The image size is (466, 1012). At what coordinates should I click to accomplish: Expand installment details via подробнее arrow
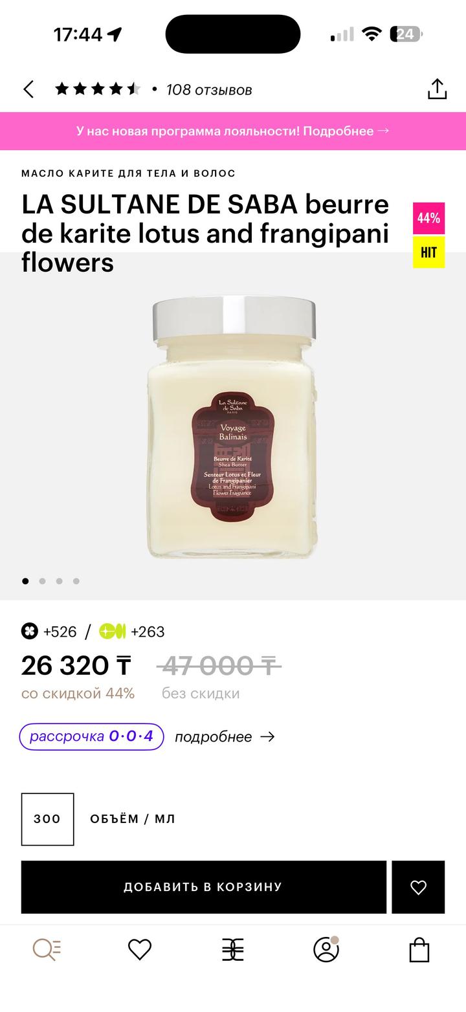[x=225, y=737]
